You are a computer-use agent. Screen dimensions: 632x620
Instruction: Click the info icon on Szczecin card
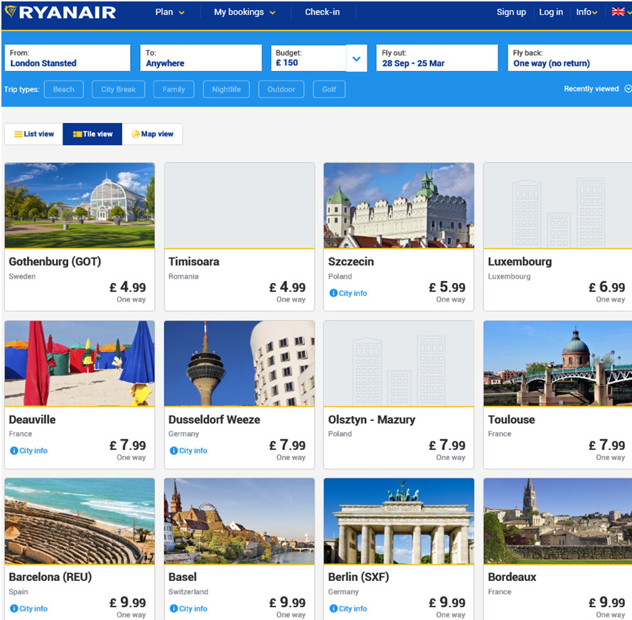[333, 293]
